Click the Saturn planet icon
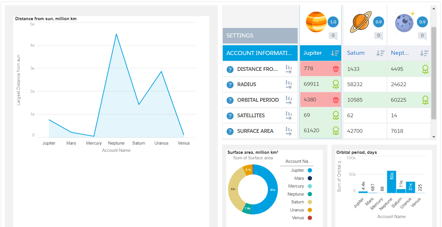This screenshot has width=442, height=227. click(x=361, y=22)
